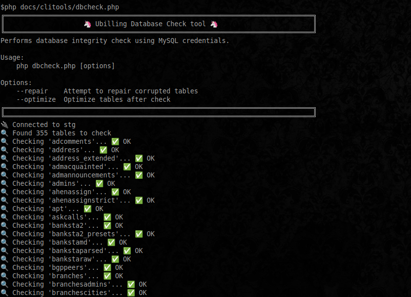The width and height of the screenshot is (411, 297).
Task: Click the magnifier icon beside 'Found 355 tables'
Action: click(x=4, y=133)
